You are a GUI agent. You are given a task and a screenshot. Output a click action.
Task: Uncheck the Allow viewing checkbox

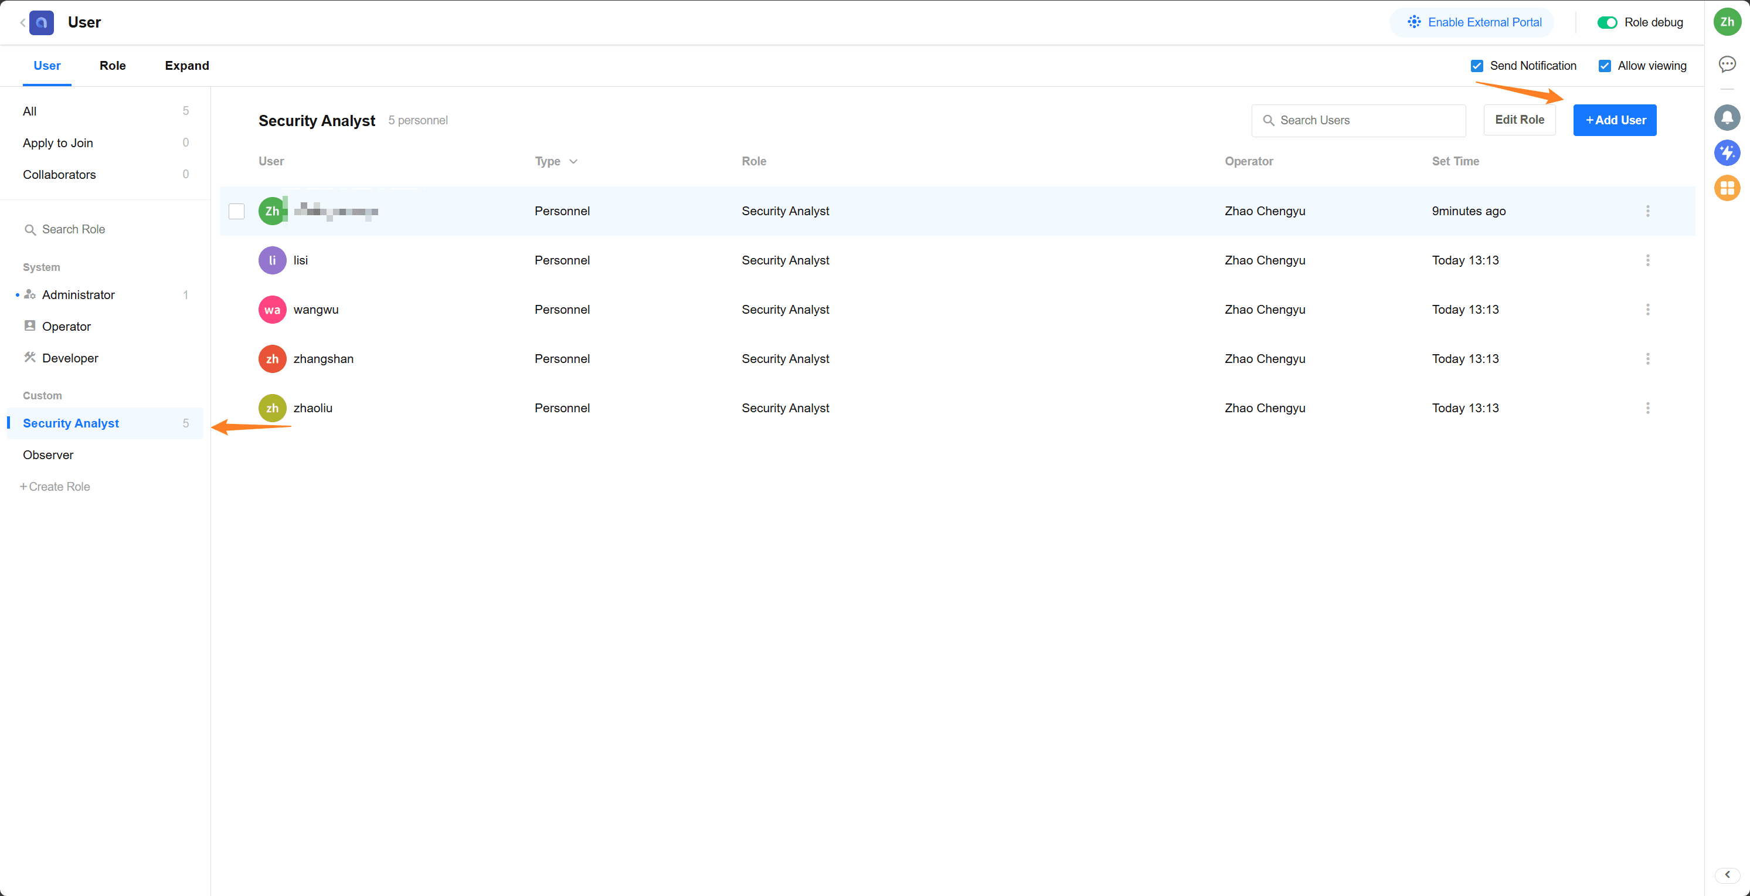tap(1604, 66)
